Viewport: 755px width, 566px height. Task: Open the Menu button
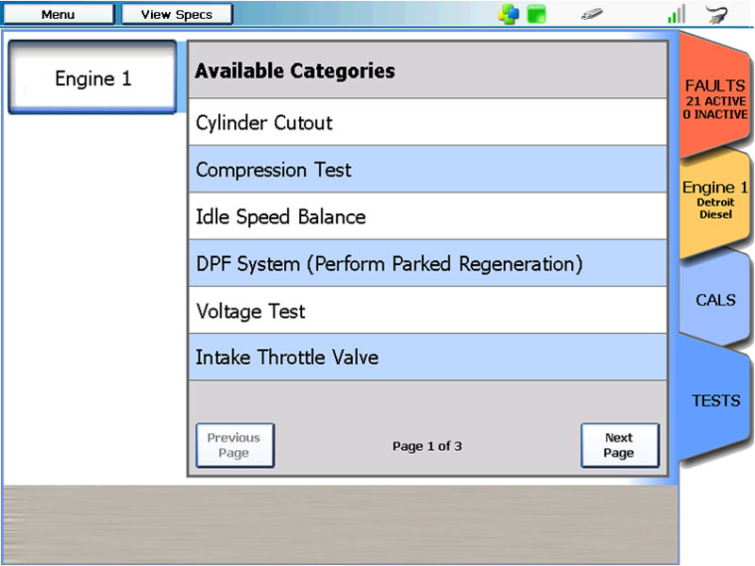click(x=58, y=14)
